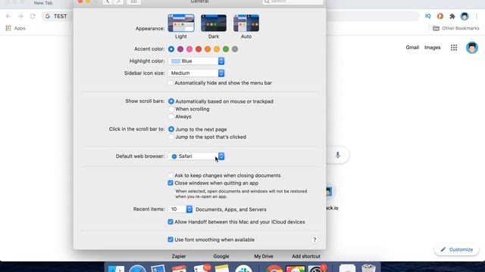Click Chrome's back arrow
The width and height of the screenshot is (485, 272).
coord(8,17)
